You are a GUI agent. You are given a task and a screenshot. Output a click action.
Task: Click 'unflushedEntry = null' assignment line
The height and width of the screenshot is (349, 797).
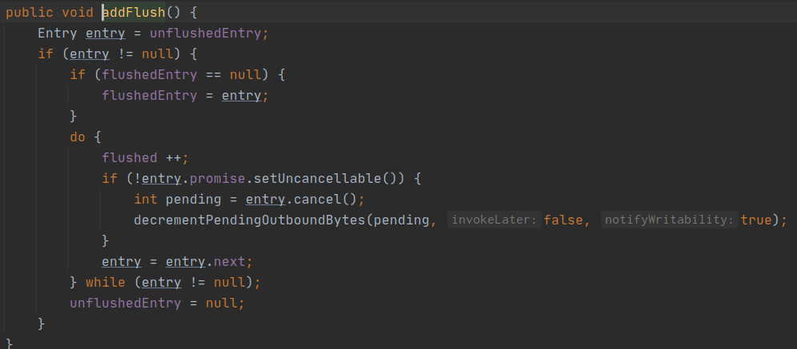157,303
